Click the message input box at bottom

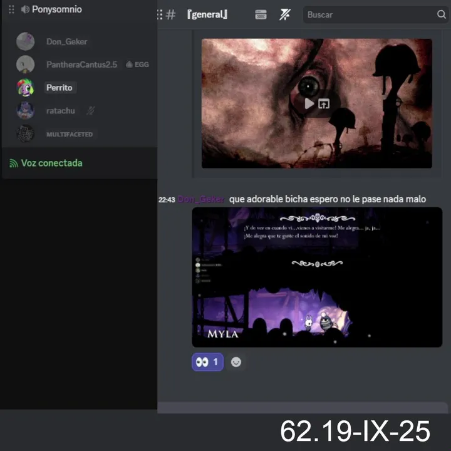pyautogui.click(x=303, y=408)
